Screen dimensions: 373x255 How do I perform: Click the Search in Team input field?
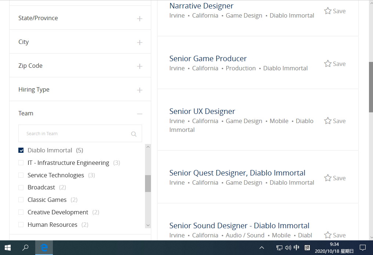pos(80,133)
